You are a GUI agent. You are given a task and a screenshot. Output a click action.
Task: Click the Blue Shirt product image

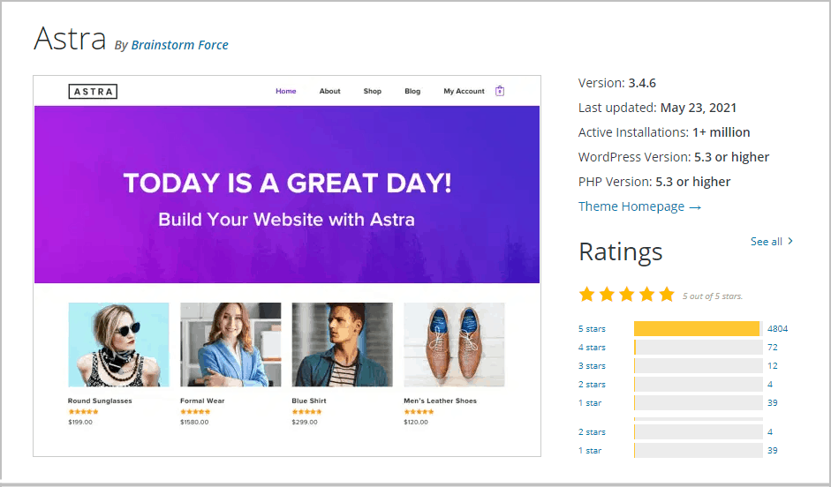[x=343, y=345]
